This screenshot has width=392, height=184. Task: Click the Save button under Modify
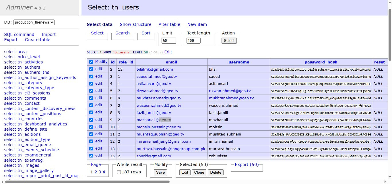(160, 172)
